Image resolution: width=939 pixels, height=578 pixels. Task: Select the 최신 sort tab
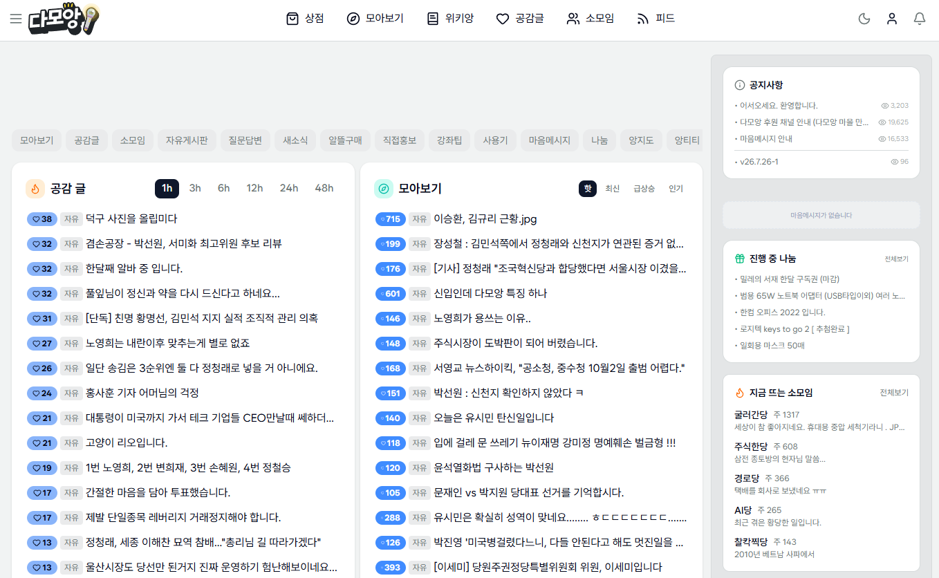point(613,188)
